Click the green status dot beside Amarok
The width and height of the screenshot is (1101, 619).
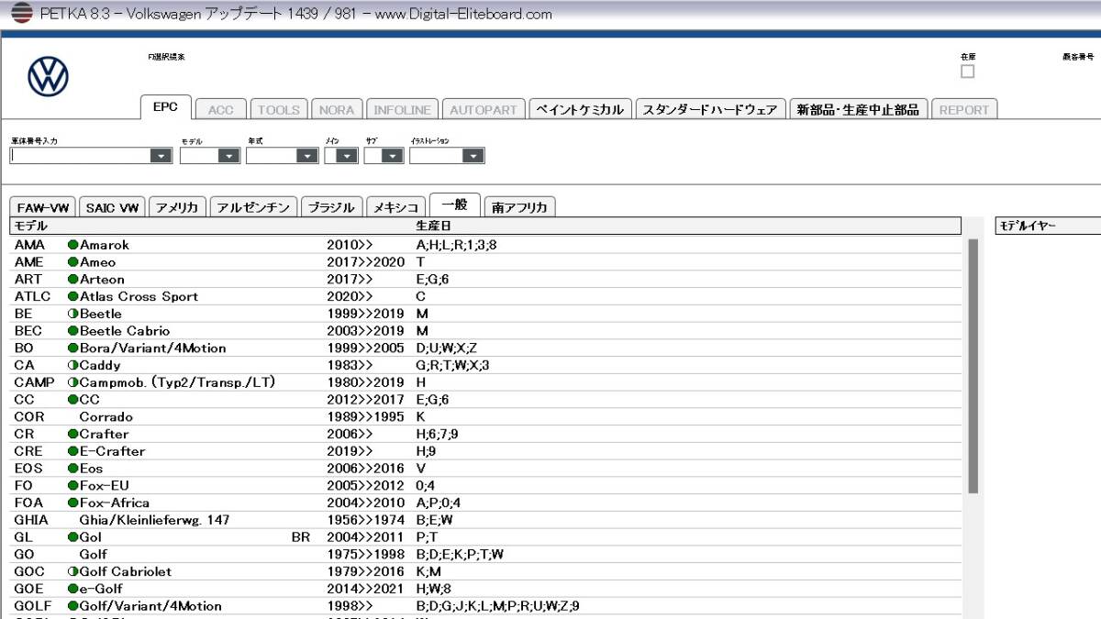point(72,245)
